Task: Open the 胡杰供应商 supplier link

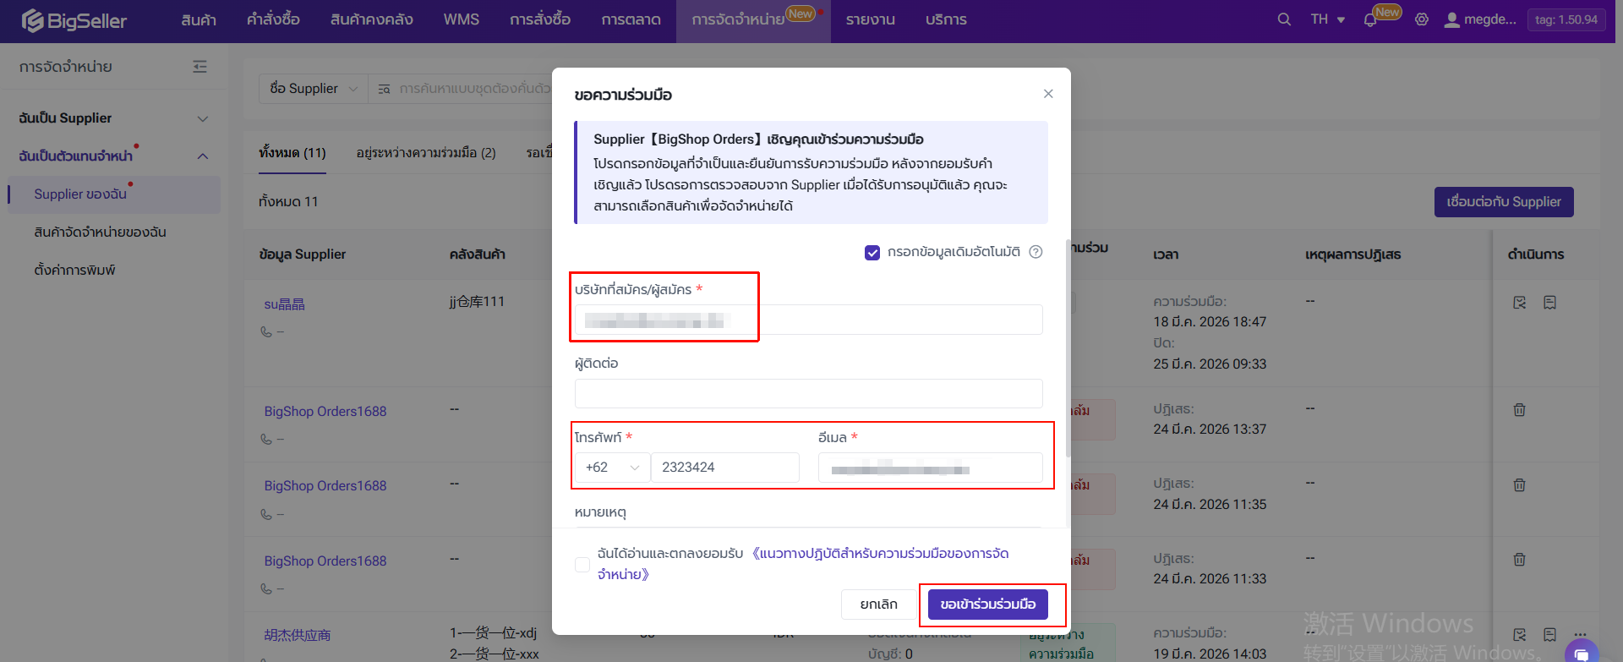Action: click(297, 635)
